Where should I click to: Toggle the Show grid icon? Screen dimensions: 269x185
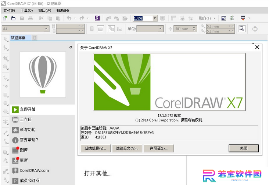click(182, 18)
